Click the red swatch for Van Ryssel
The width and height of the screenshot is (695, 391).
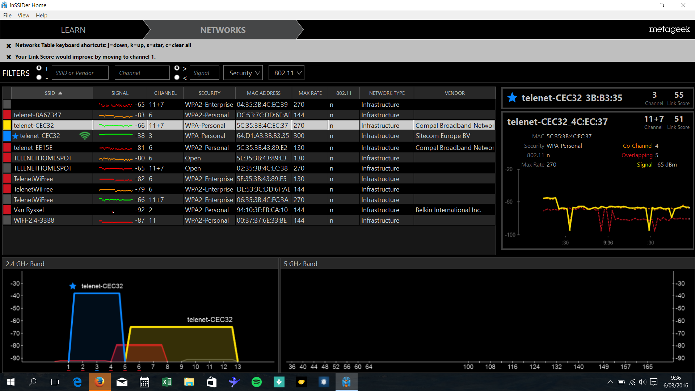point(7,210)
